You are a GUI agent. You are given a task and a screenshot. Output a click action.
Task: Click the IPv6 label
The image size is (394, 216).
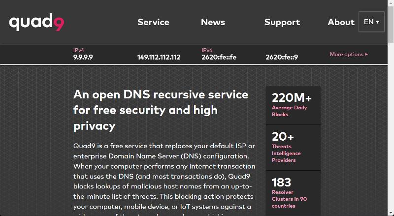207,50
